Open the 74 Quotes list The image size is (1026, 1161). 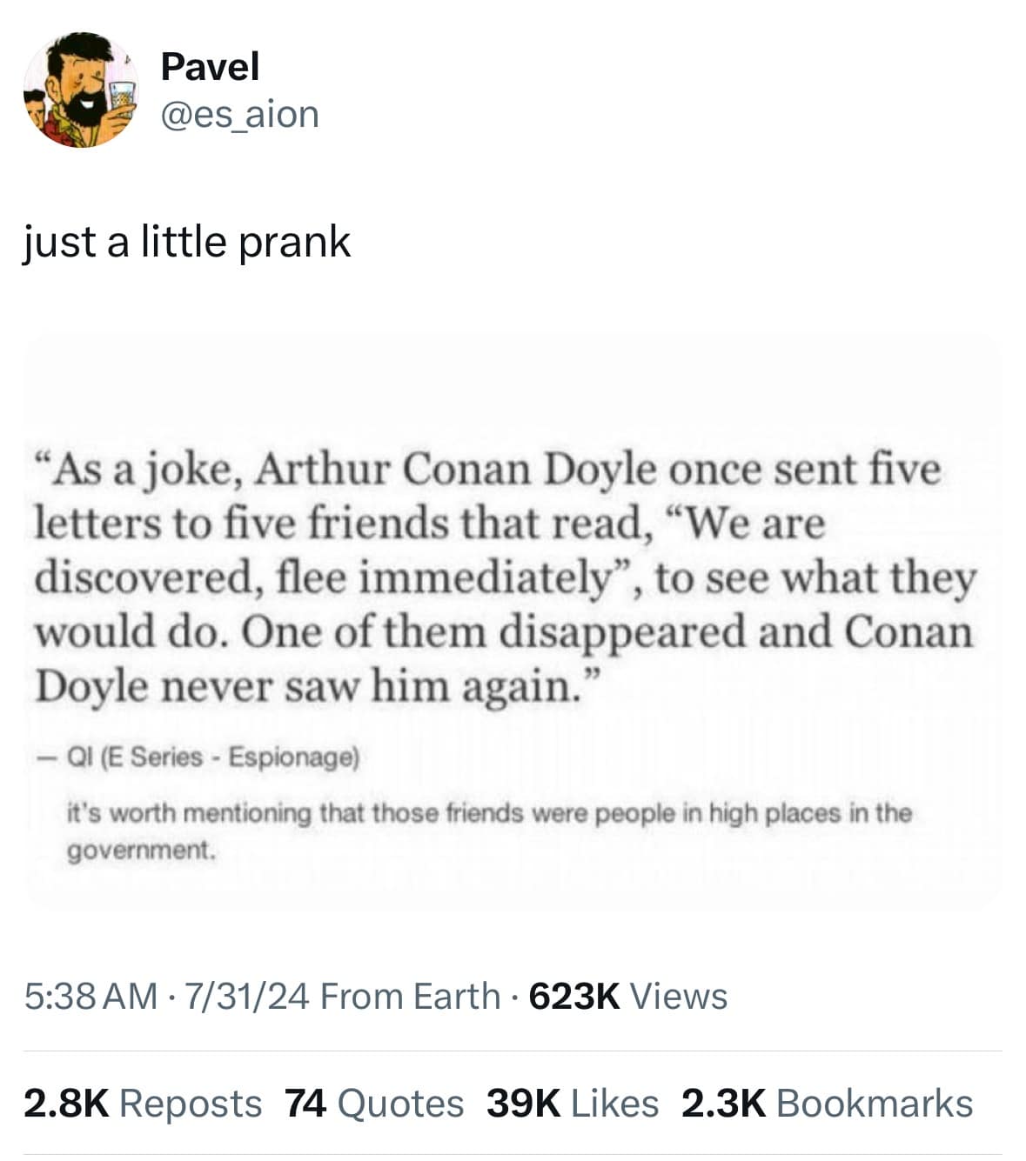pyautogui.click(x=374, y=1104)
